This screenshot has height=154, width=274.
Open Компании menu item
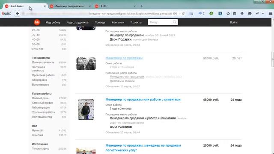click(x=118, y=22)
